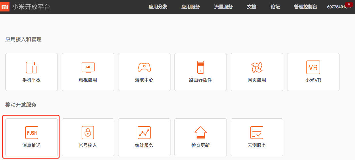355x160 pixels.
Task: Visit the 论坛 forum link
Action: pyautogui.click(x=275, y=7)
